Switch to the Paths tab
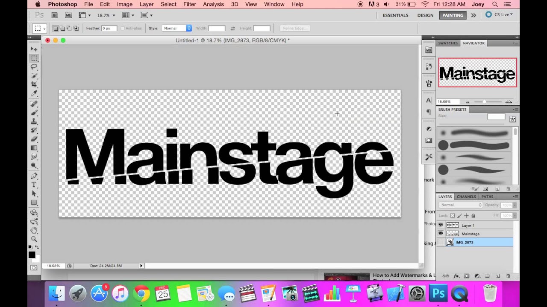This screenshot has height=307, width=547. (x=487, y=197)
